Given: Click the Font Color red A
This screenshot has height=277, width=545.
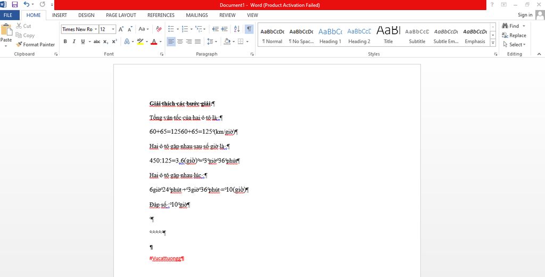Looking at the screenshot, I should point(154,42).
